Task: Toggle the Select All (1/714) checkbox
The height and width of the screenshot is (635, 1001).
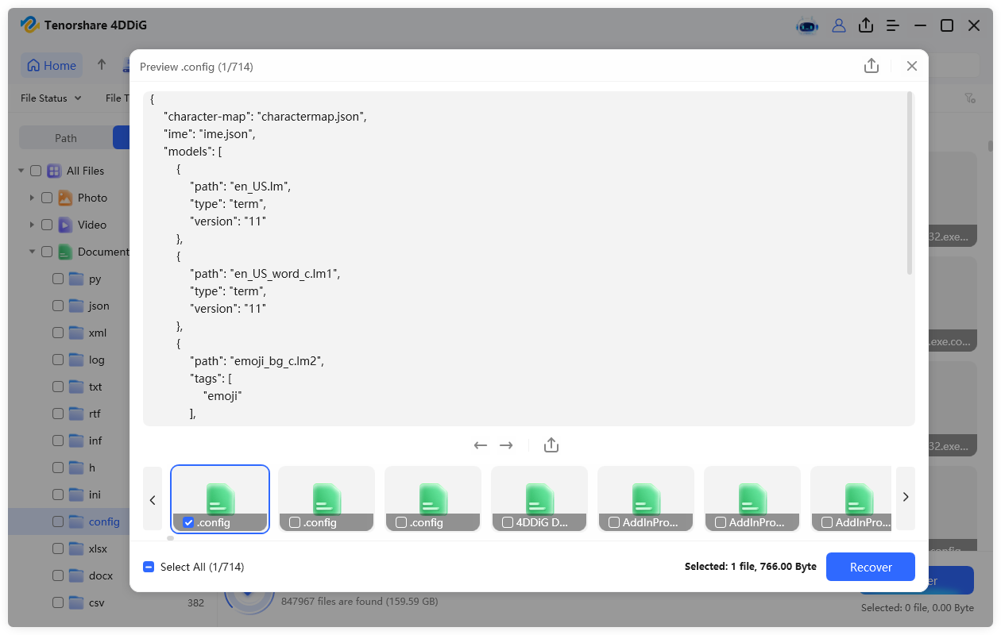Action: point(149,567)
